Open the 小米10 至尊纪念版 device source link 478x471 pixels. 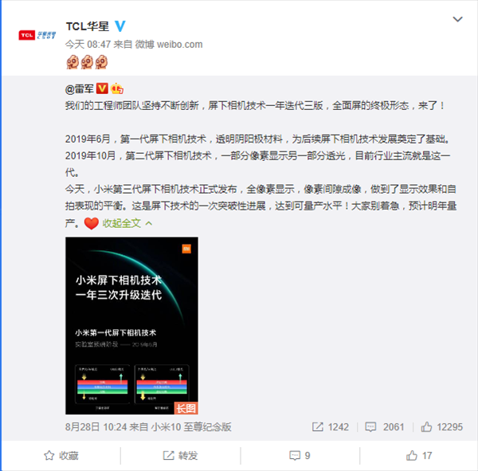pos(191,426)
